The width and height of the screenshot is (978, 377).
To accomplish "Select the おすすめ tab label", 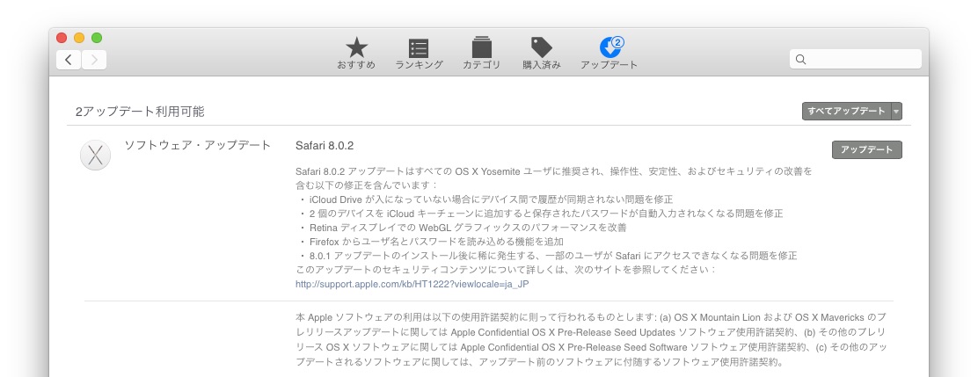I will [356, 65].
